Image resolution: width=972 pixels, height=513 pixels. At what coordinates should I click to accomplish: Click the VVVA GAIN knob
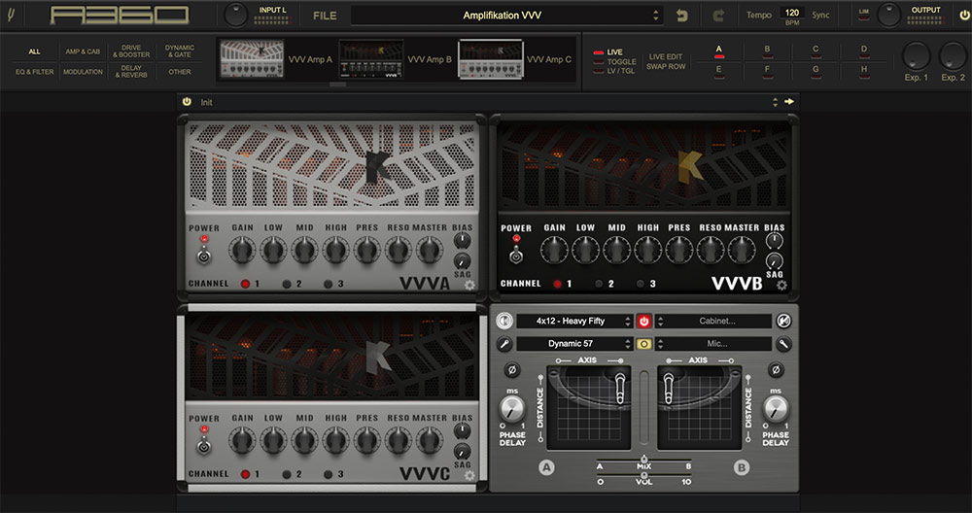point(242,250)
